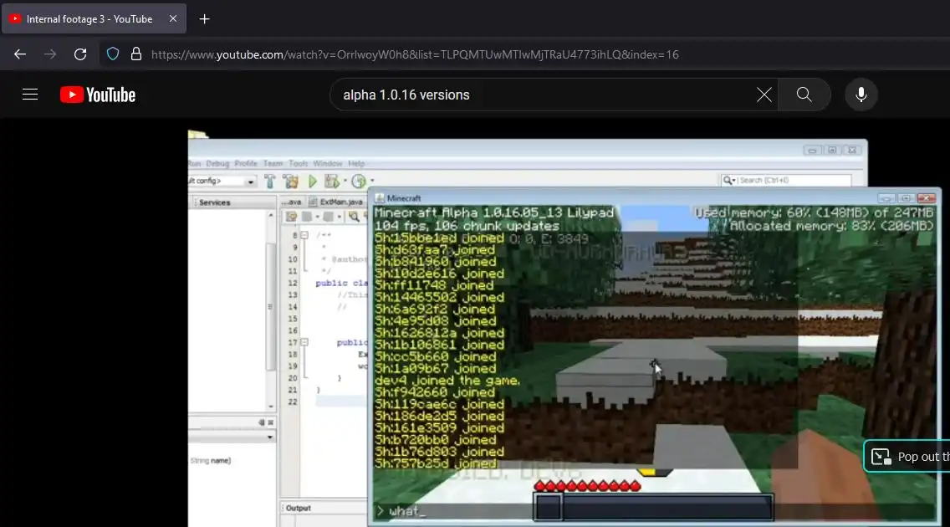Image resolution: width=950 pixels, height=527 pixels.
Task: Open the dropdown beside the third editor toolbar icon
Action: pyautogui.click(x=339, y=217)
